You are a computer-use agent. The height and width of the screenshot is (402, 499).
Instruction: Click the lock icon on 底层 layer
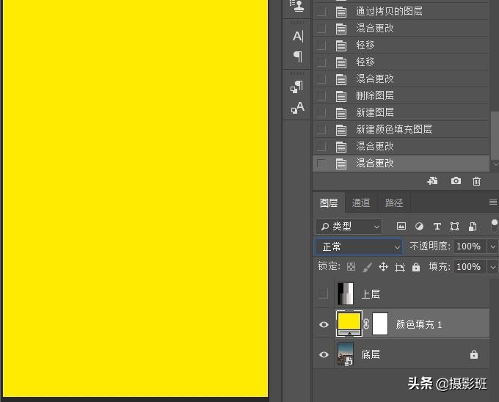[x=474, y=354]
